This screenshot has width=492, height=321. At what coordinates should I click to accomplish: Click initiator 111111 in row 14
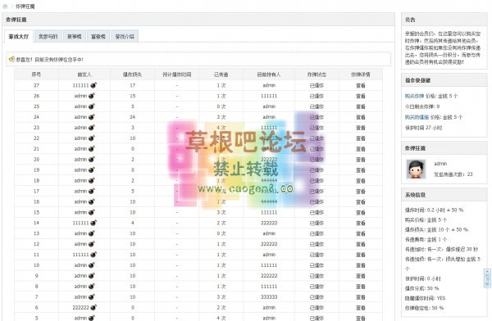point(80,223)
